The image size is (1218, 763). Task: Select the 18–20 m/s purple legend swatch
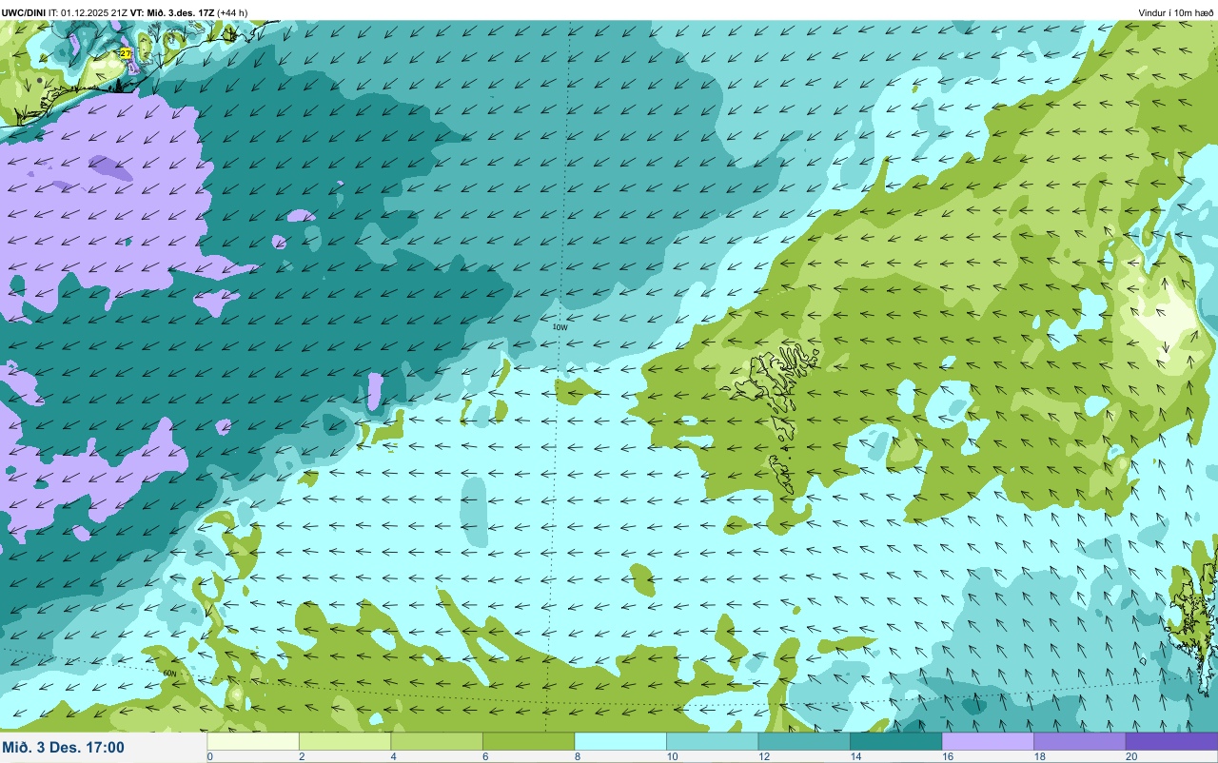1079,741
